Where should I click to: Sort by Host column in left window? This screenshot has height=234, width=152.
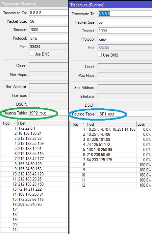pos(43,123)
